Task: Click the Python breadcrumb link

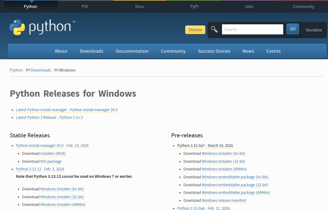Action: [16, 70]
